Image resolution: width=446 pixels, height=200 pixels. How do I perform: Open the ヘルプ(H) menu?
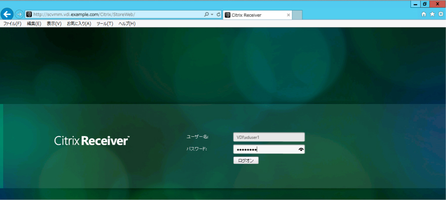click(x=127, y=24)
